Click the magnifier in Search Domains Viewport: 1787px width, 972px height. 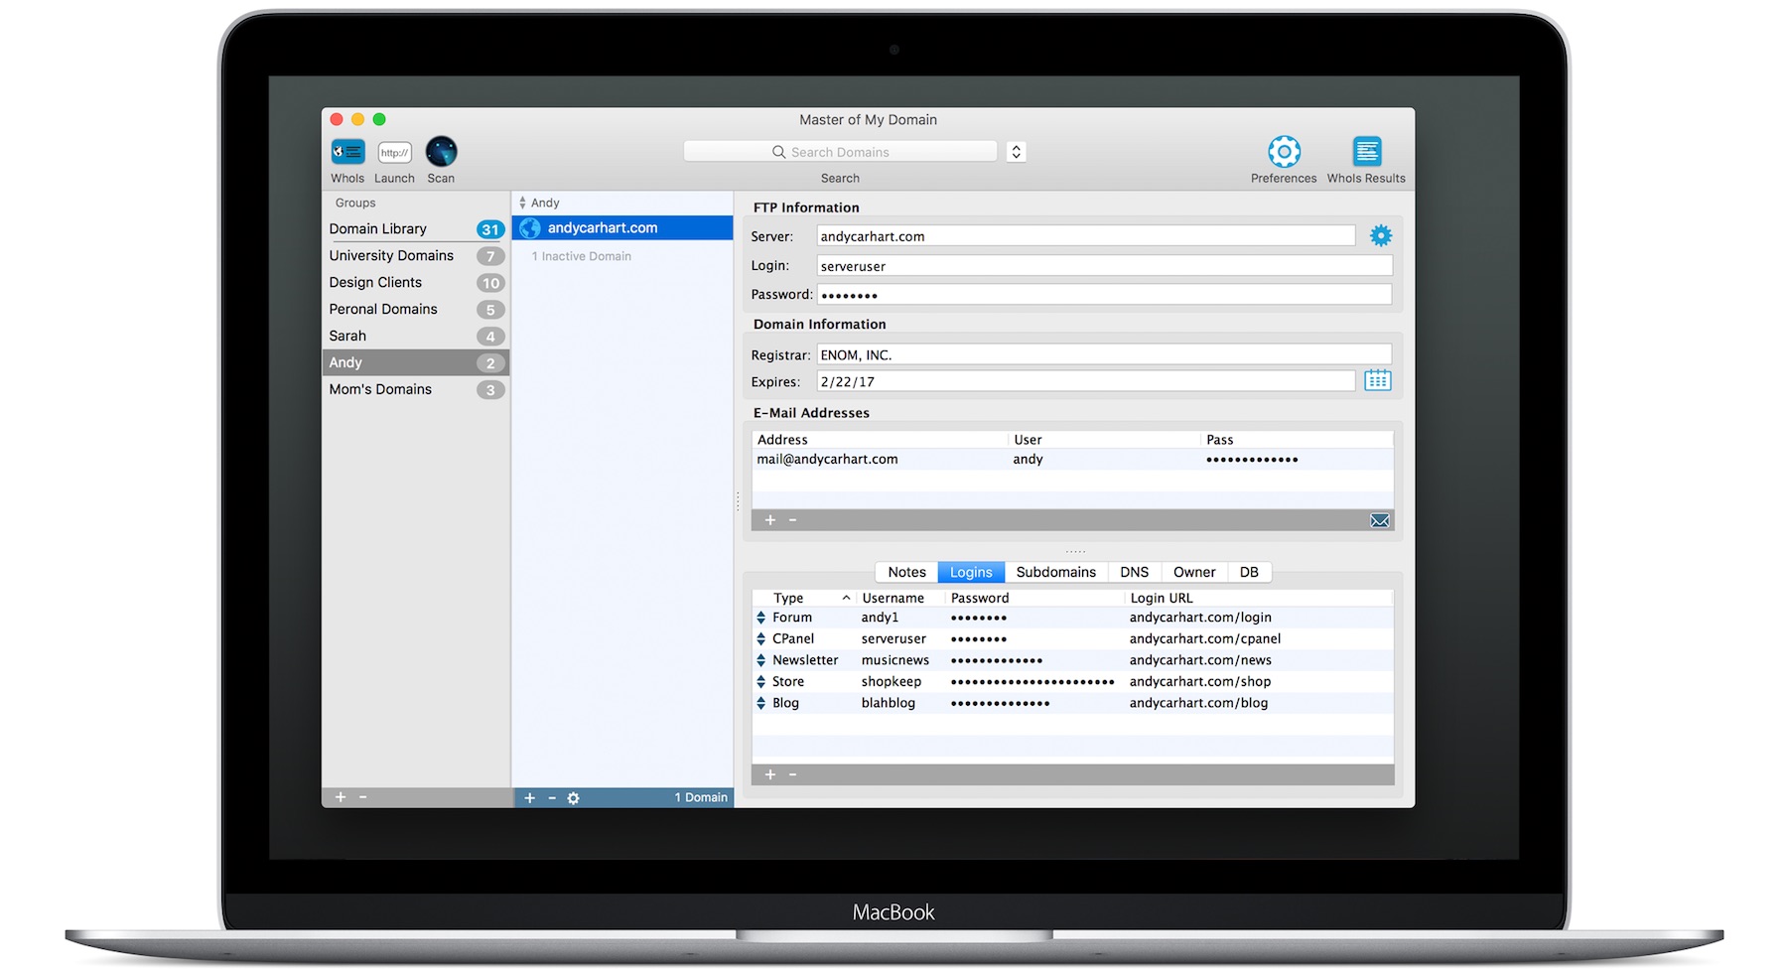point(779,152)
